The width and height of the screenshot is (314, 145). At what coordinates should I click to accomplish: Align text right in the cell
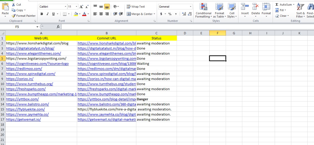(x=107, y=14)
